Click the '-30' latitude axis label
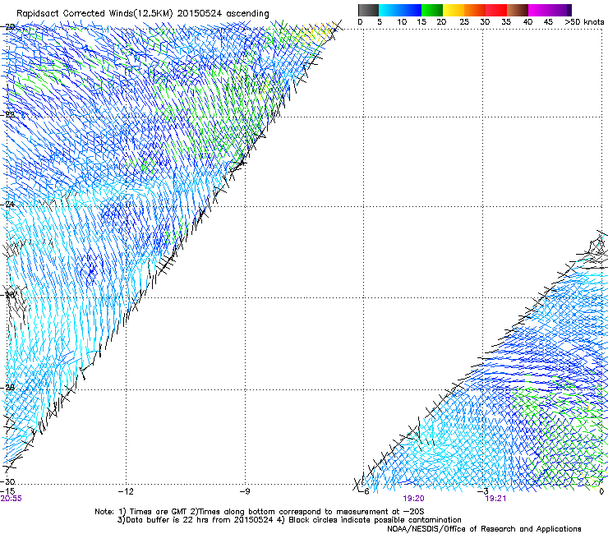Screen dimensions: 608x534 [x=7, y=481]
